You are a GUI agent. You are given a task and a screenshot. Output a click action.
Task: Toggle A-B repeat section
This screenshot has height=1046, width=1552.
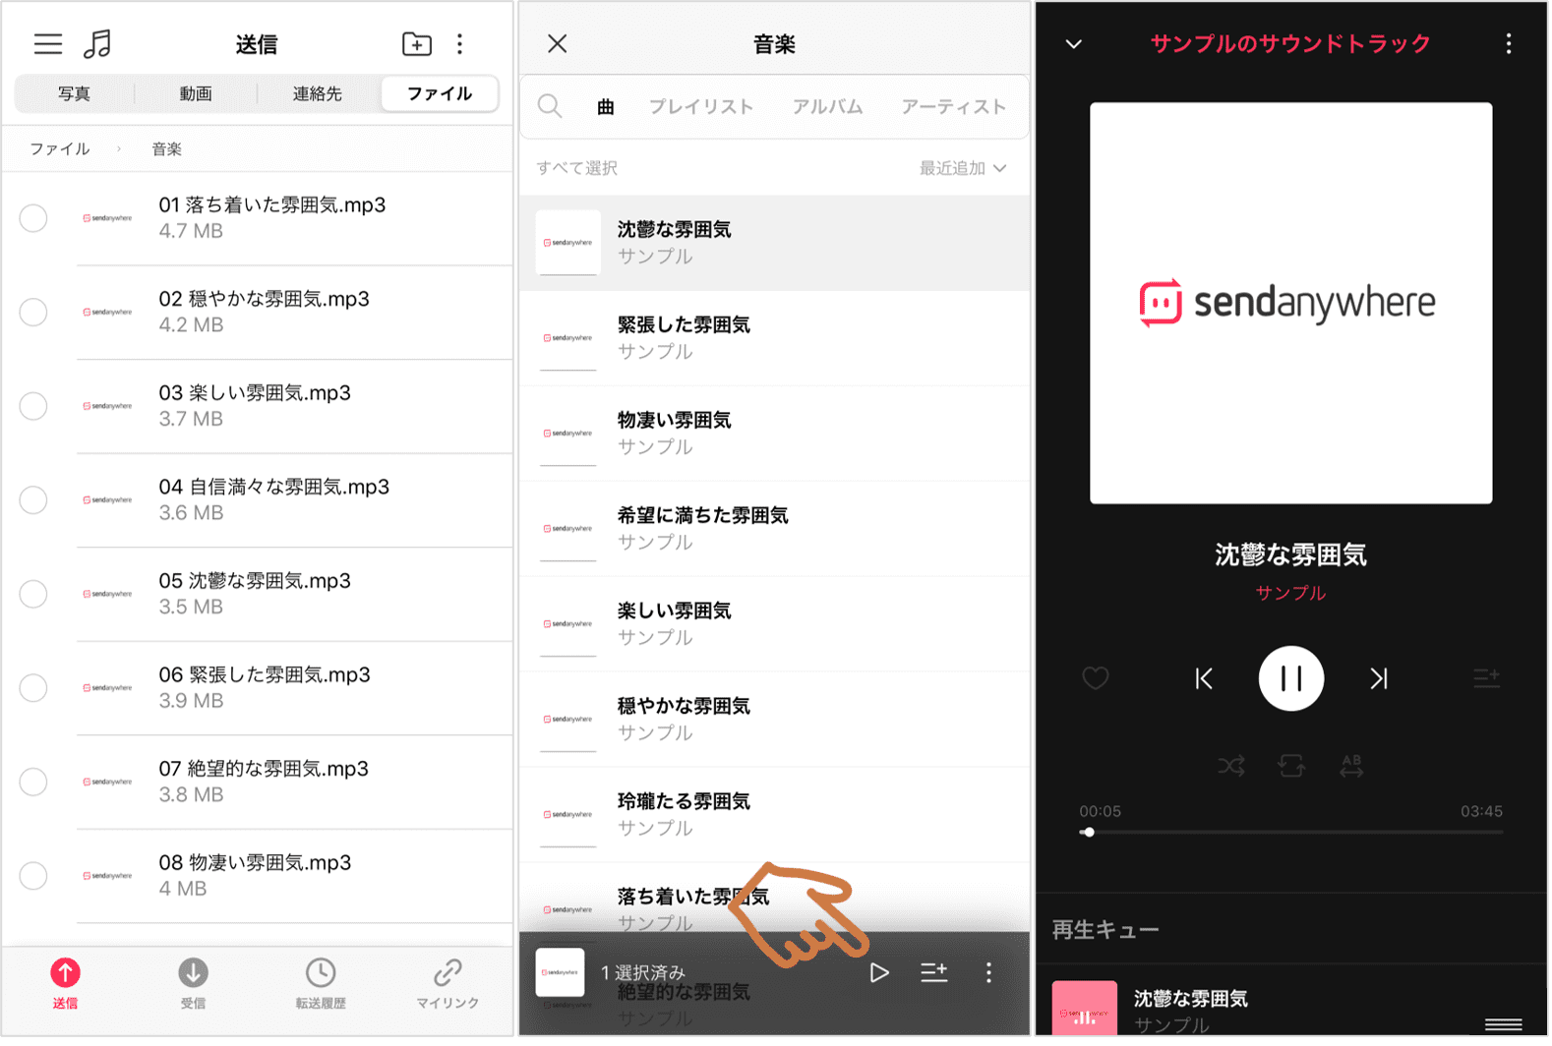[1351, 766]
